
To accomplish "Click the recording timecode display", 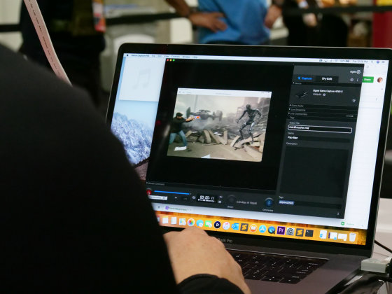I will (x=206, y=199).
